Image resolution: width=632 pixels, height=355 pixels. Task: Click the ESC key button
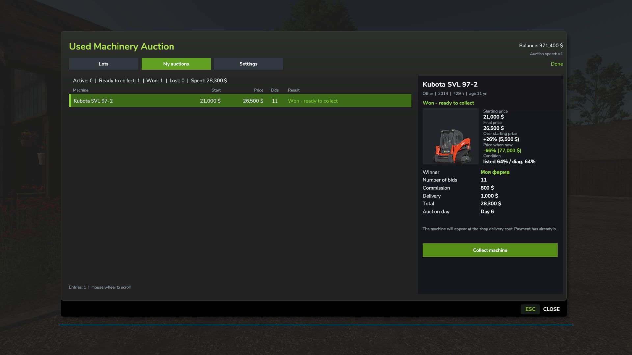[x=530, y=309]
